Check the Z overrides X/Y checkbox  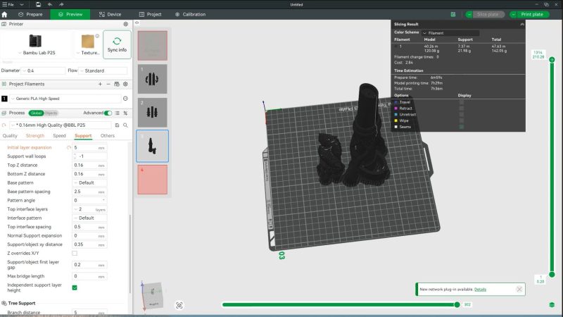tap(75, 253)
